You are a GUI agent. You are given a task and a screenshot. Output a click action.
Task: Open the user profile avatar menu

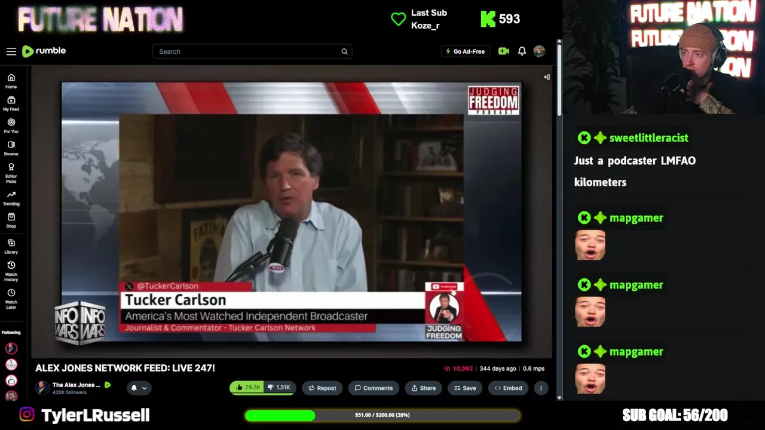539,51
